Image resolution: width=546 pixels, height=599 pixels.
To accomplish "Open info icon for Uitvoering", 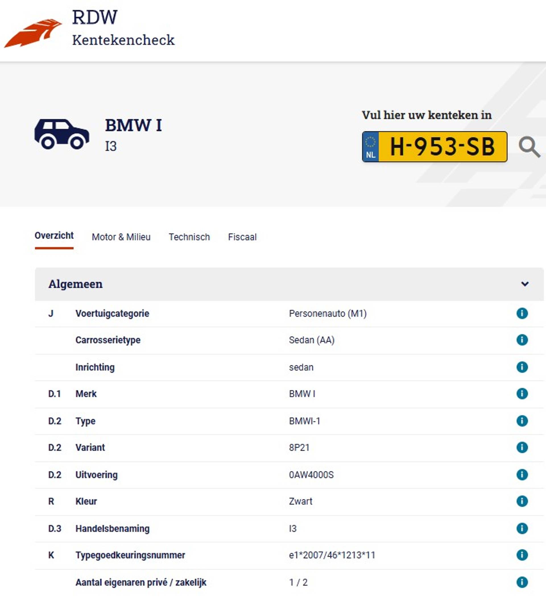I will click(522, 474).
